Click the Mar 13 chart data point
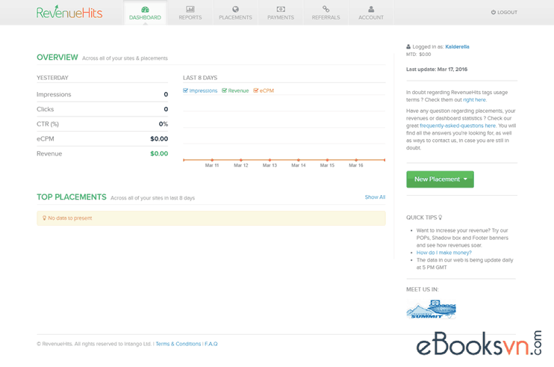The height and width of the screenshot is (367, 554). 270,160
